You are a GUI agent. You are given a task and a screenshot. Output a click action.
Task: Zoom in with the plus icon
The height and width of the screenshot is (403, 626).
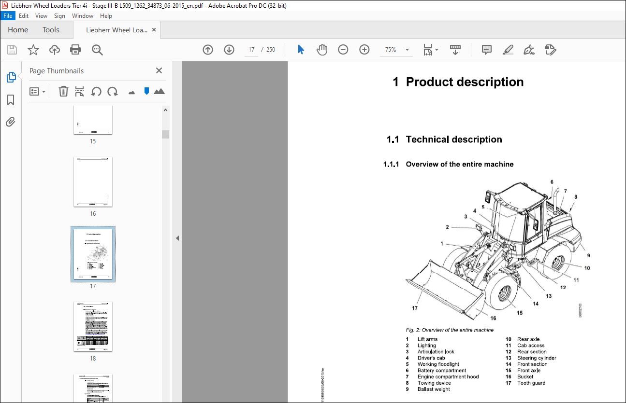[364, 50]
